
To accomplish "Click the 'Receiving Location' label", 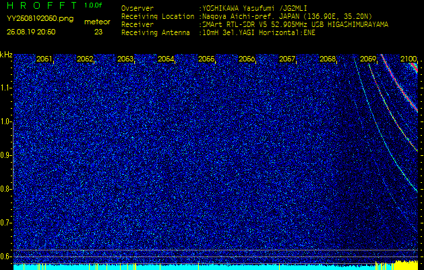I will [158, 16].
